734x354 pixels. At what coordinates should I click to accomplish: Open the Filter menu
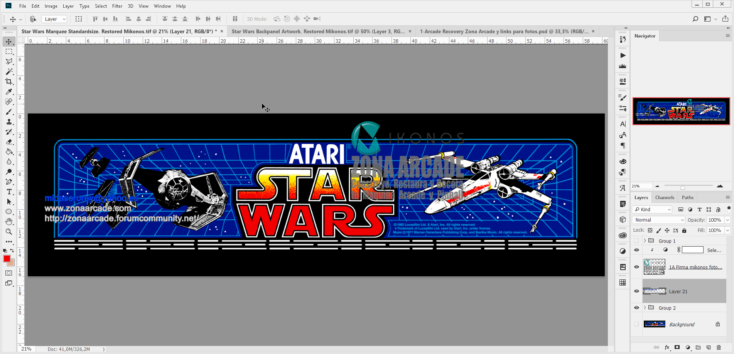tap(117, 6)
